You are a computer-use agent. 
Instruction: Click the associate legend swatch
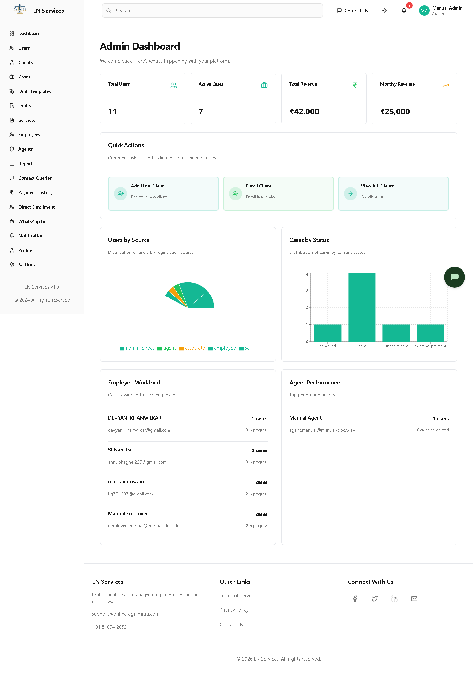(x=181, y=349)
